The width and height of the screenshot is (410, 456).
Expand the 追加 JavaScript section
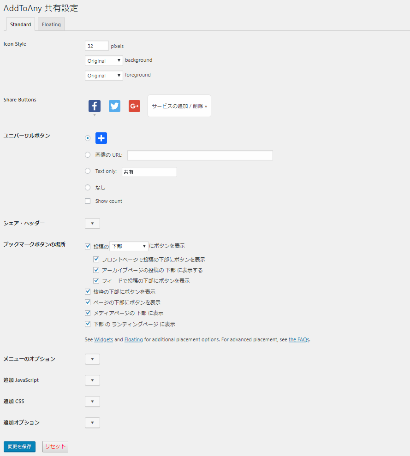tap(93, 380)
